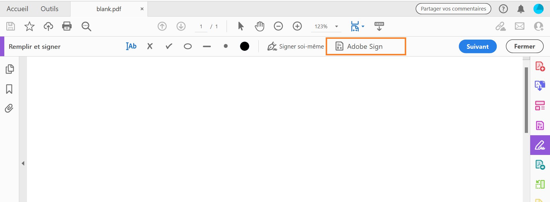Screen dimensions: 550x202
Task: Send file by email envelope icon
Action: [x=520, y=26]
